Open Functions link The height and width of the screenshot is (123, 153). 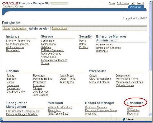(39, 85)
